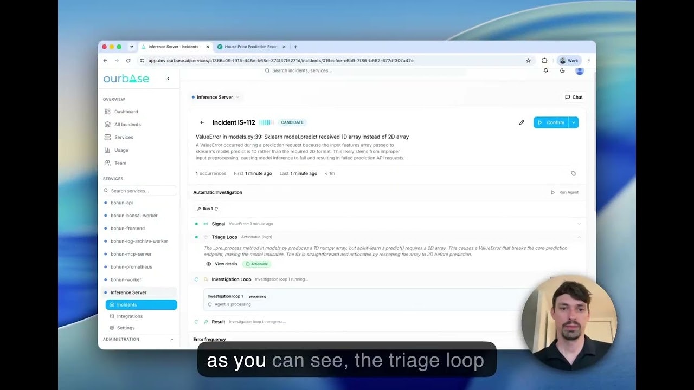Image resolution: width=694 pixels, height=390 pixels.
Task: Edit incident with the pencil icon
Action: pos(522,122)
